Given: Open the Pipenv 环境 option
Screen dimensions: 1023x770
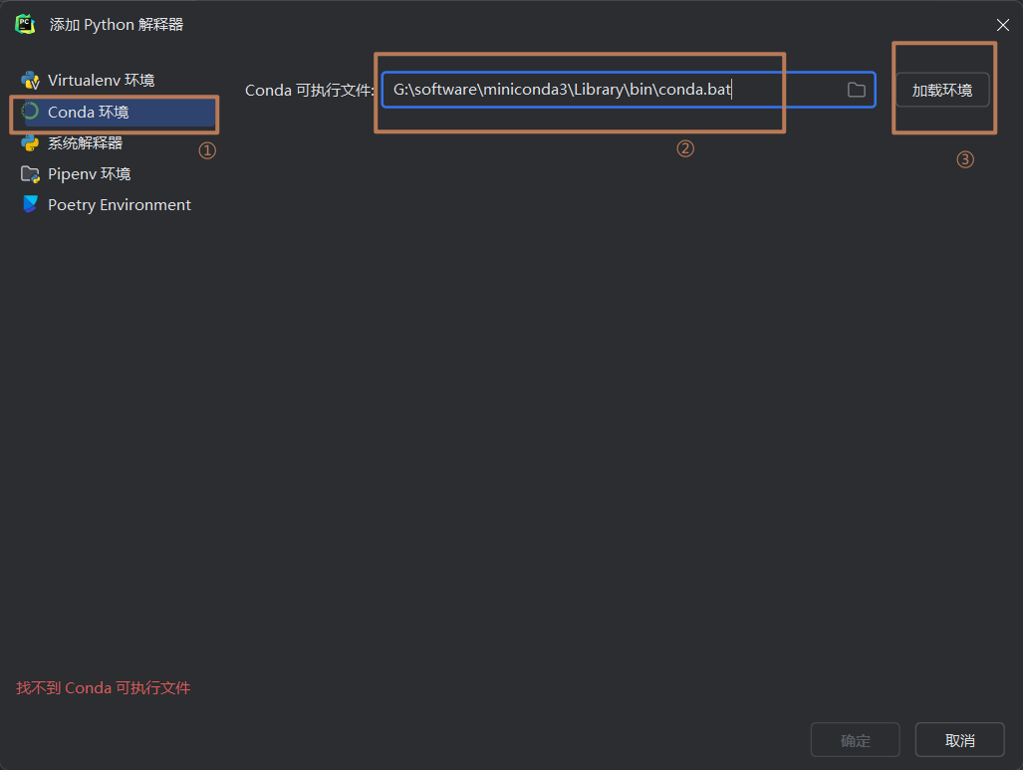Looking at the screenshot, I should (x=89, y=173).
